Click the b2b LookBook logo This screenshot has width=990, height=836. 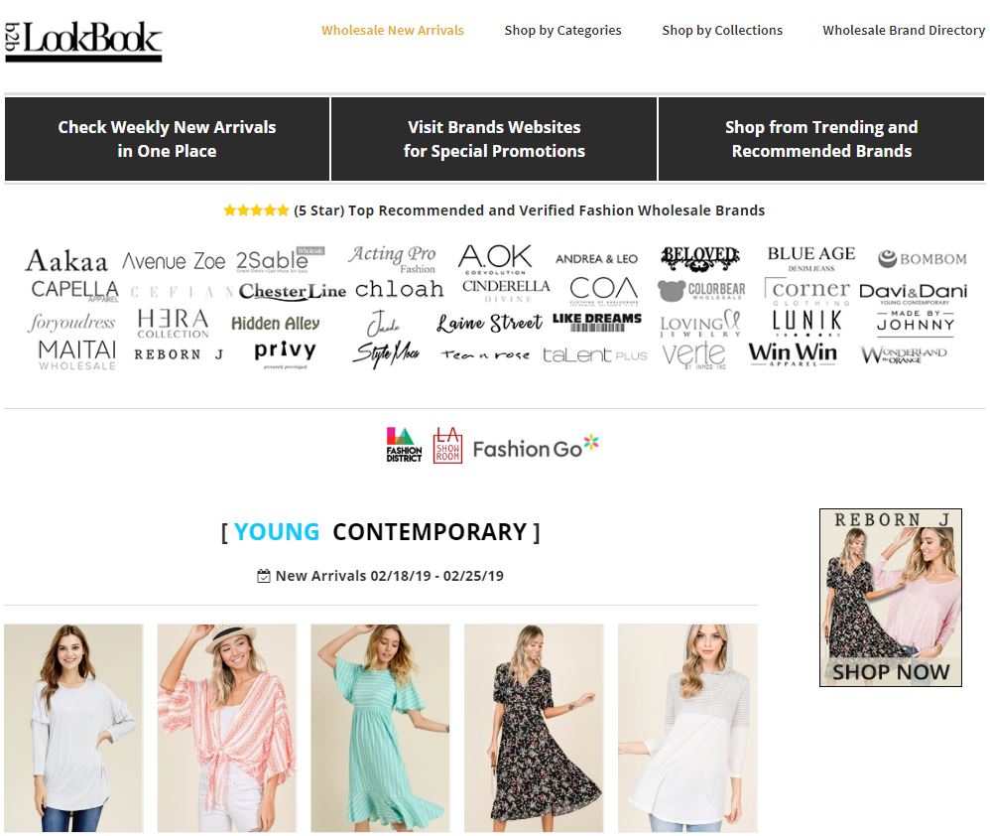83,41
